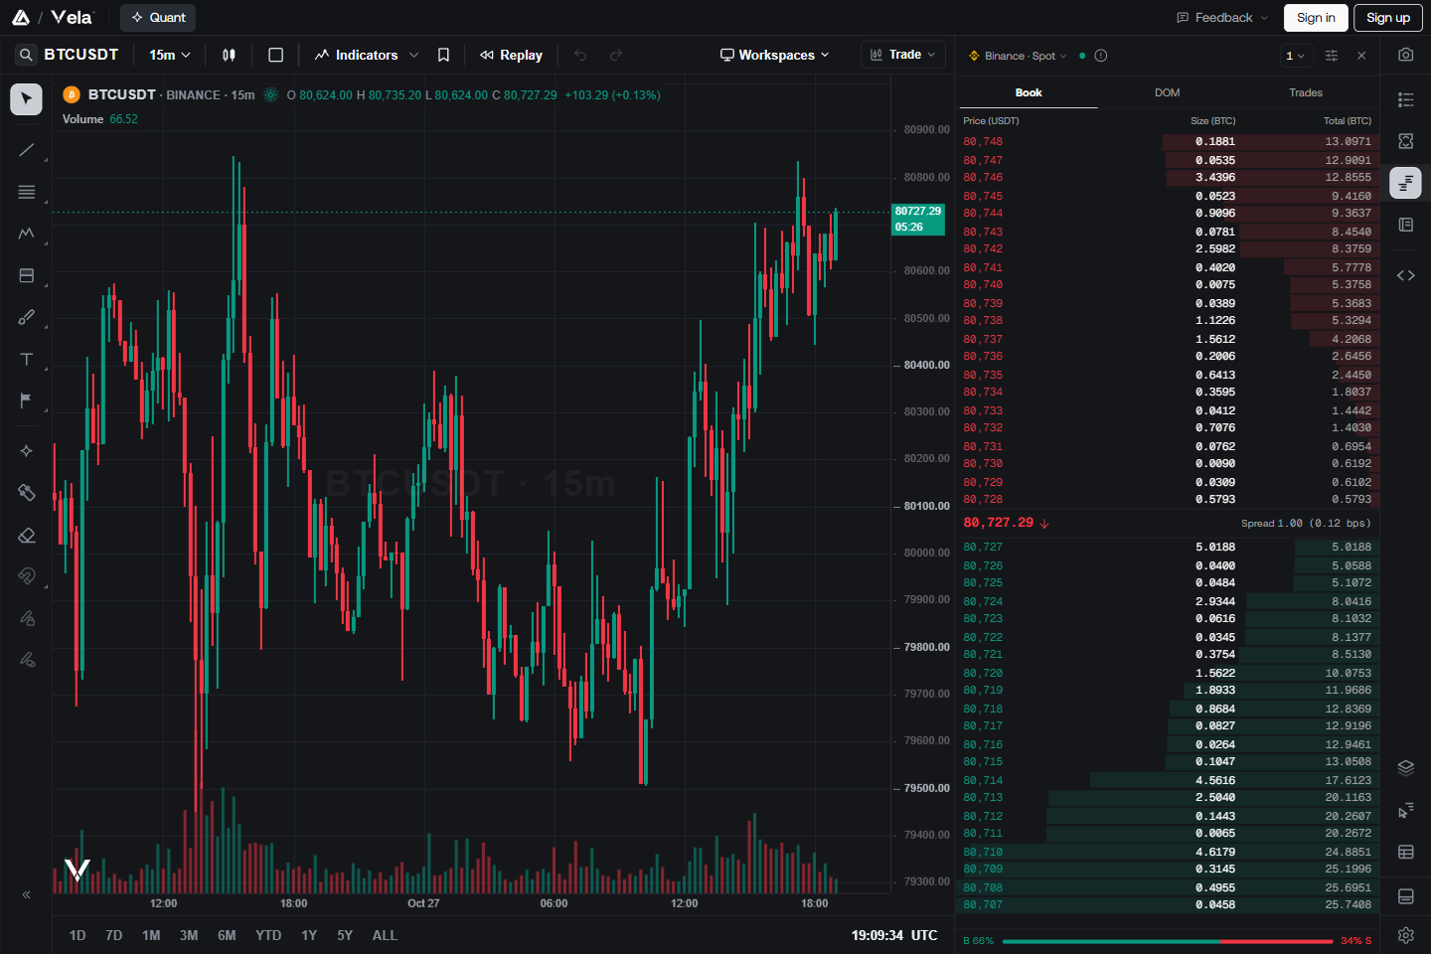This screenshot has height=954, width=1431.
Task: Select the trend line drawing tool
Action: (27, 150)
